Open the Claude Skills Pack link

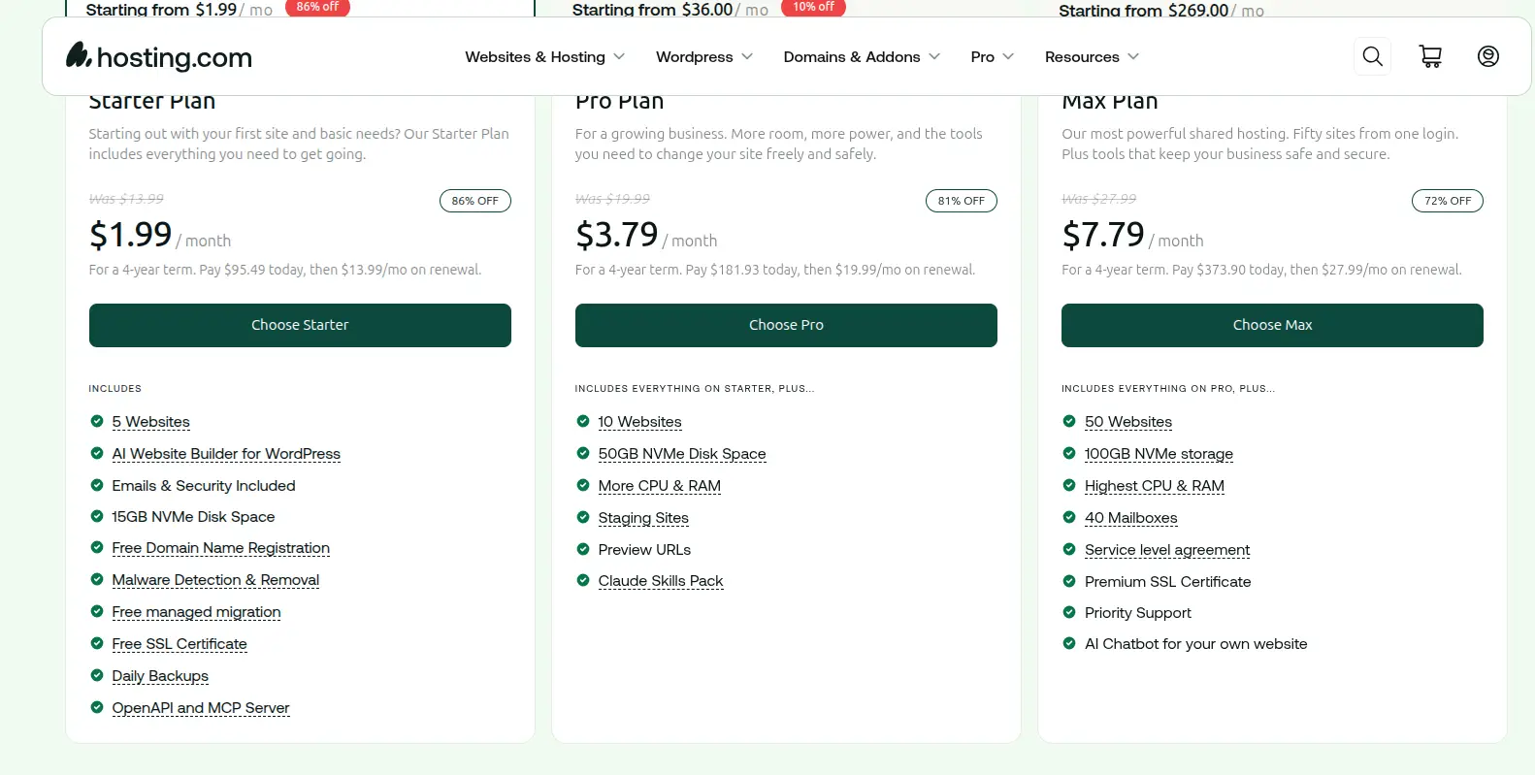(661, 581)
